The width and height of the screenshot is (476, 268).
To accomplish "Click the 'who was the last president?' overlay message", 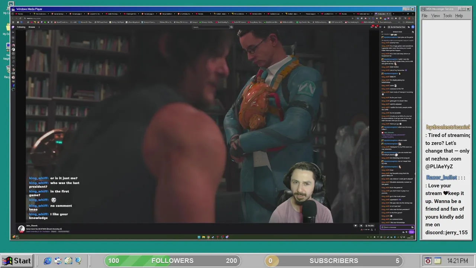I will [x=54, y=185].
